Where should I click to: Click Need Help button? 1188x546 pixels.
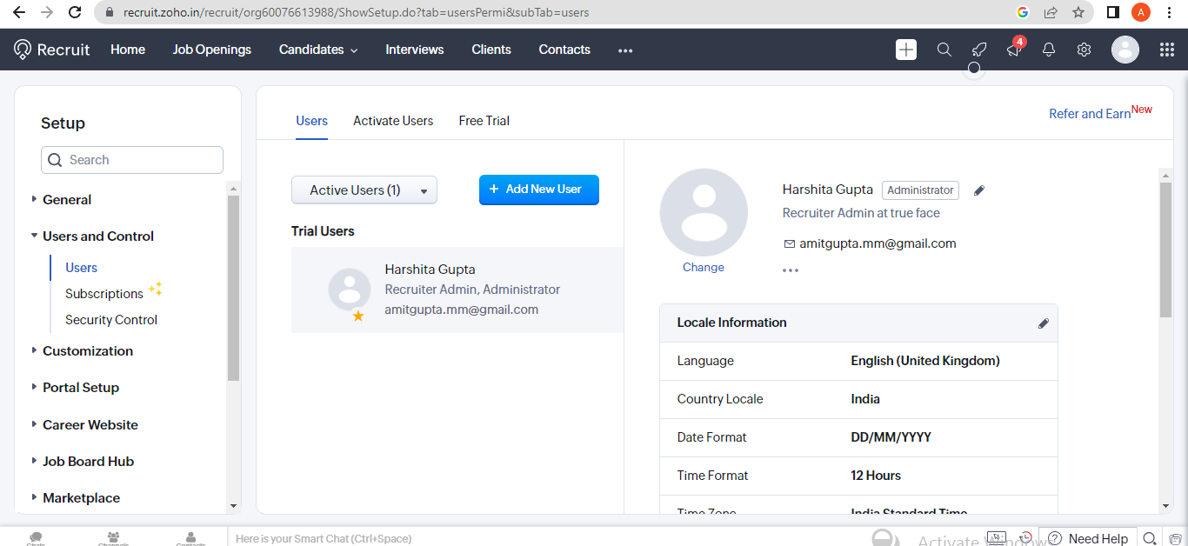click(x=1089, y=538)
